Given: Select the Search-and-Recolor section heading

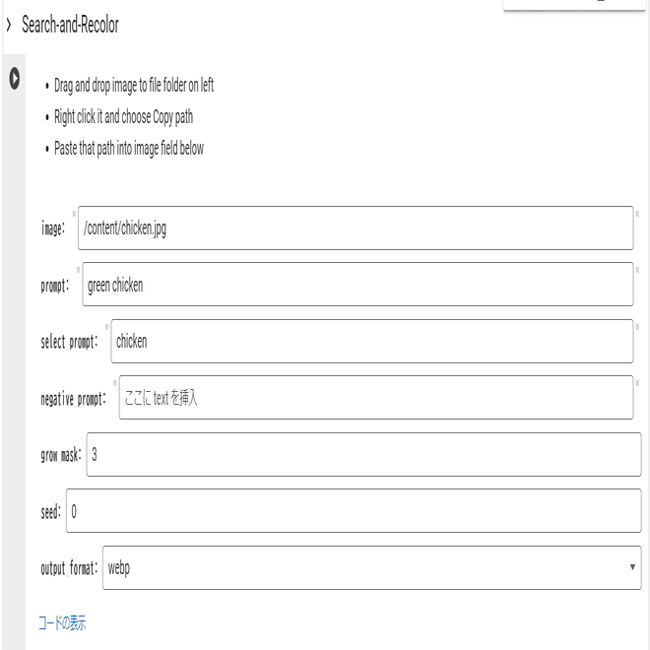Looking at the screenshot, I should coord(70,25).
